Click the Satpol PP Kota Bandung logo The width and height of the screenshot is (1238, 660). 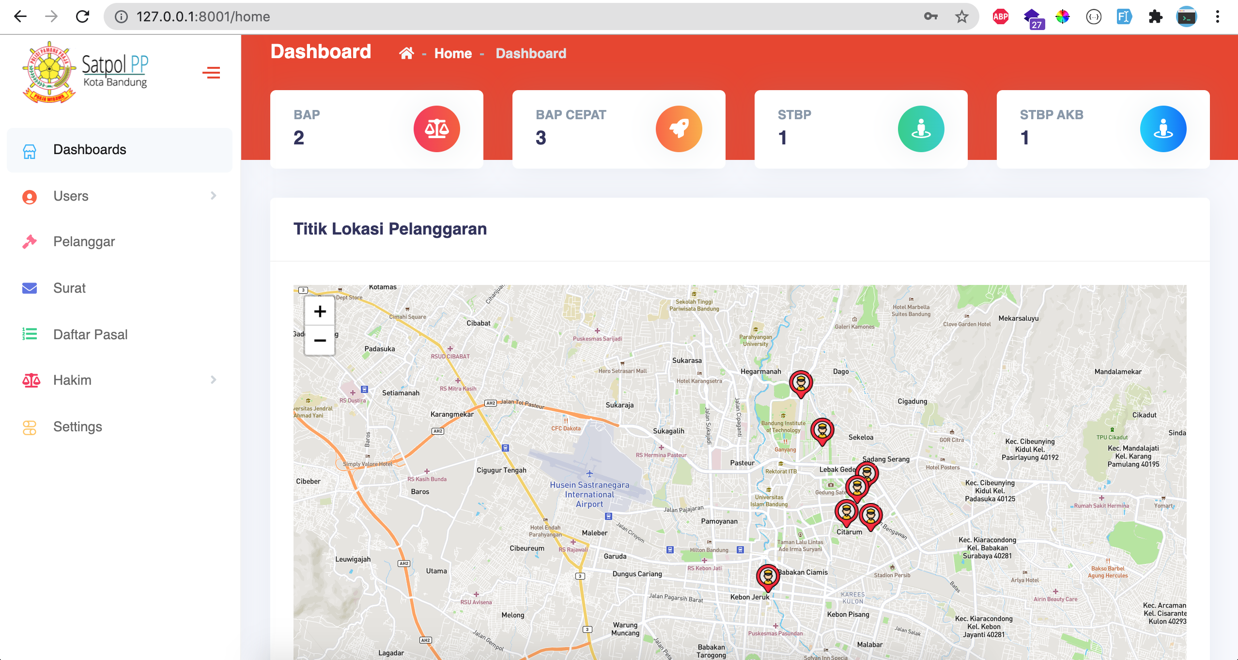click(x=86, y=73)
